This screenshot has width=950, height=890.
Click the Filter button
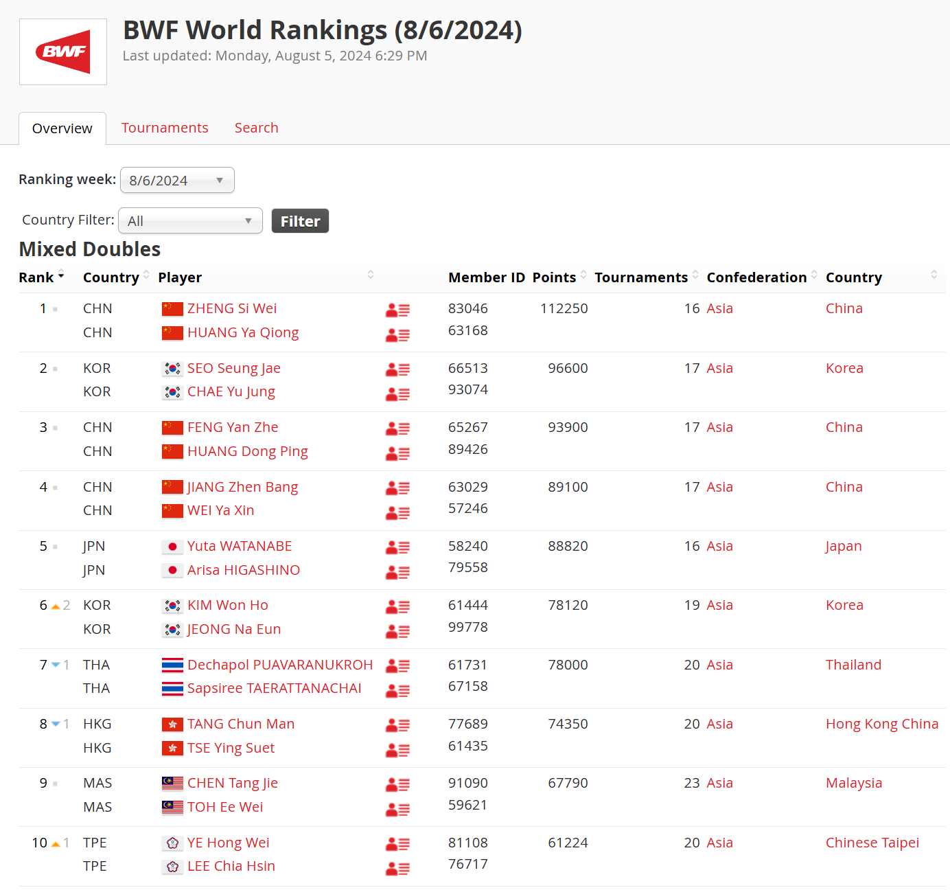point(300,221)
